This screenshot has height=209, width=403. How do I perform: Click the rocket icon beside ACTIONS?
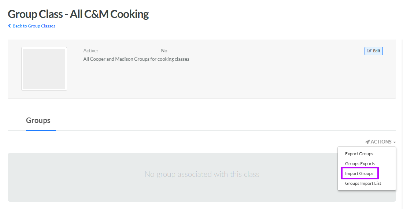367,142
